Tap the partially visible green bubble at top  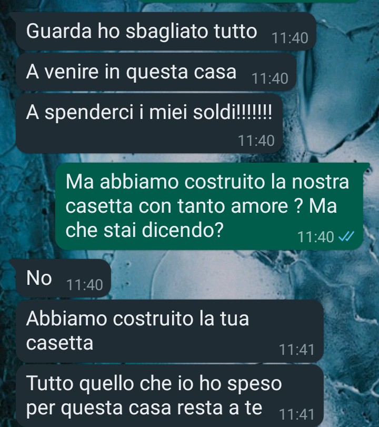tap(249, 2)
